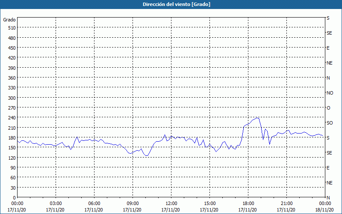
Task: Select the 12:00 time axis label
Action: [x=171, y=203]
